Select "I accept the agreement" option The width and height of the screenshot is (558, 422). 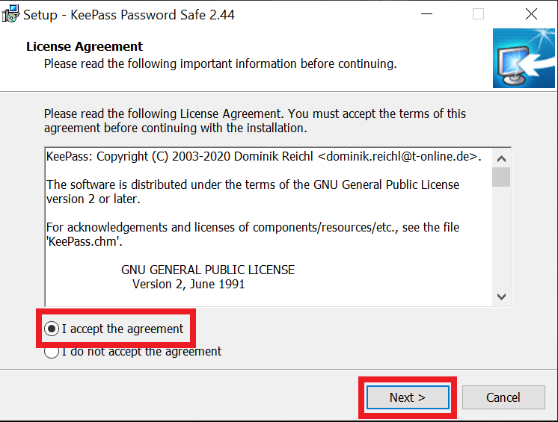52,329
